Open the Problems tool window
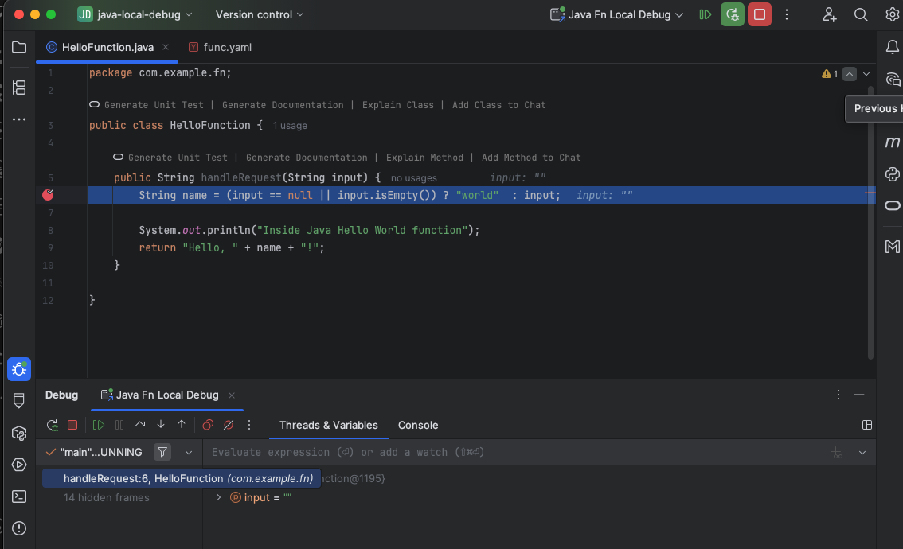The image size is (903, 549). click(19, 528)
